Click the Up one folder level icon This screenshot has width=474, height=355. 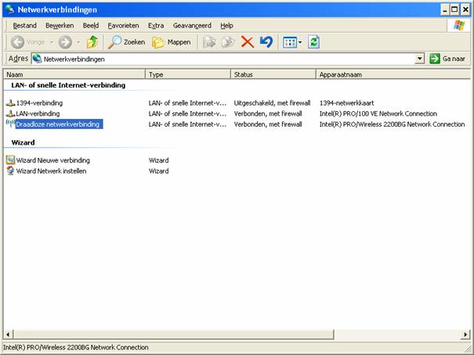pos(92,42)
